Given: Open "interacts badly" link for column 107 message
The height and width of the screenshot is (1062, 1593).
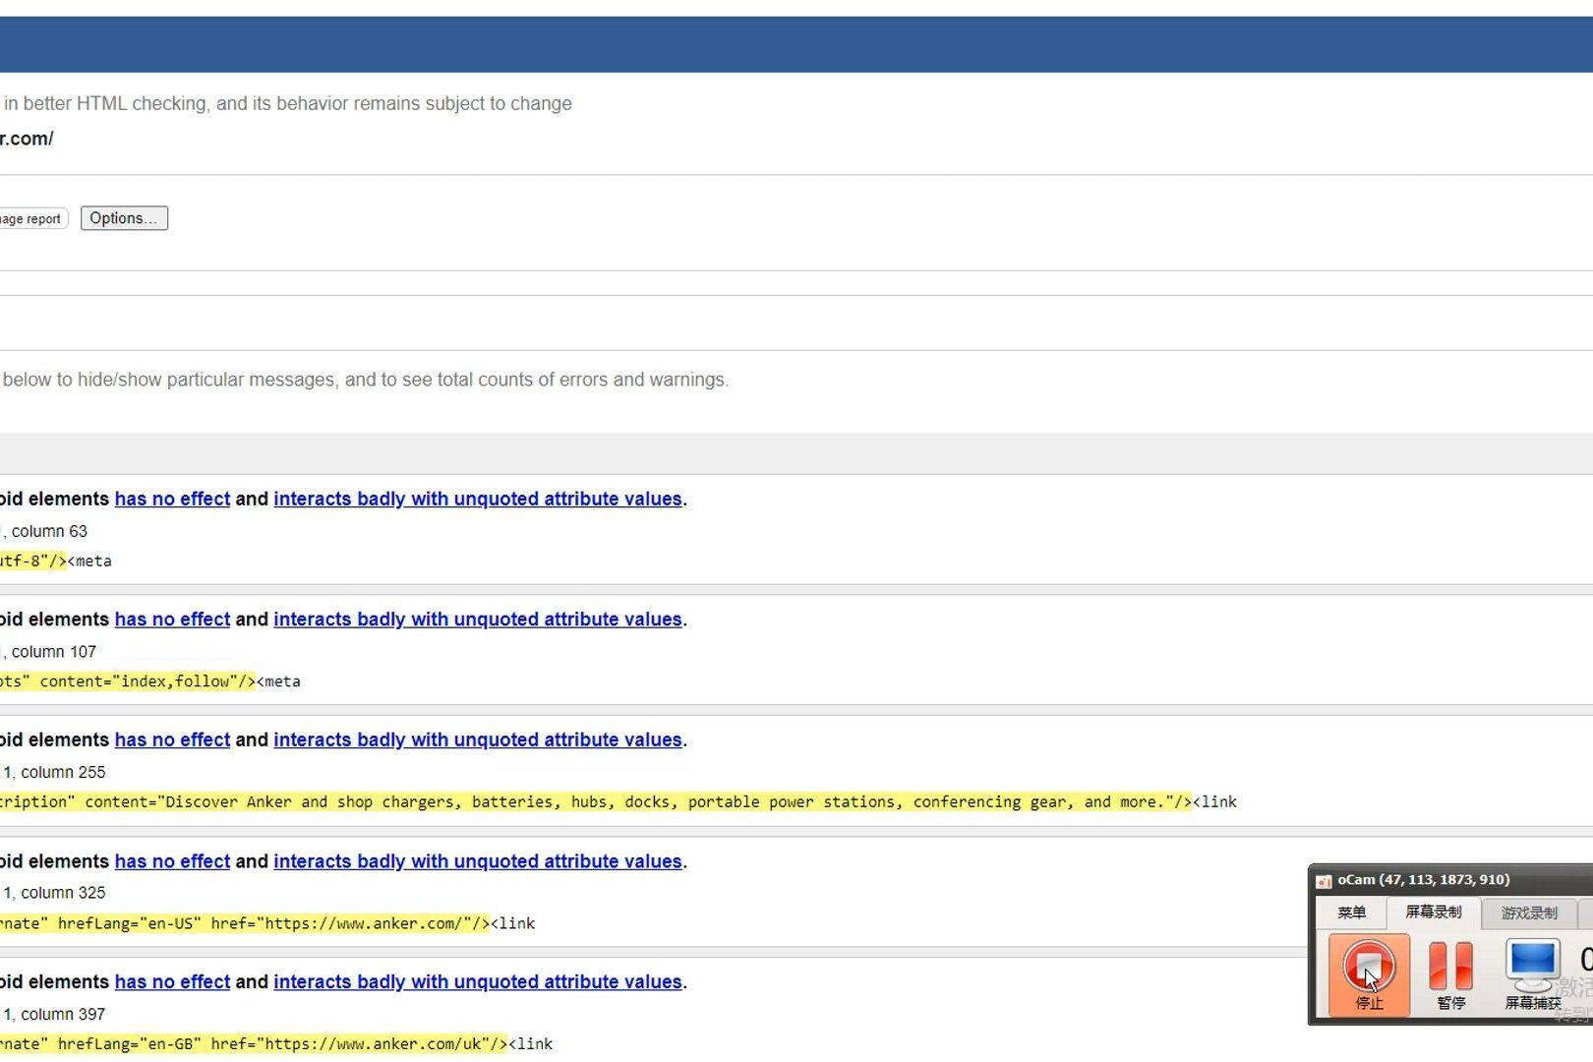Looking at the screenshot, I should tap(477, 619).
